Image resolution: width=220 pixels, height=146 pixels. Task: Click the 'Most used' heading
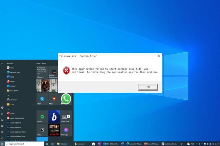pyautogui.click(x=10, y=64)
